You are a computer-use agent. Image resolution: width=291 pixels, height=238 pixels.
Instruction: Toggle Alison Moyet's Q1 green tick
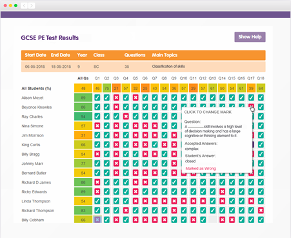tap(97, 98)
